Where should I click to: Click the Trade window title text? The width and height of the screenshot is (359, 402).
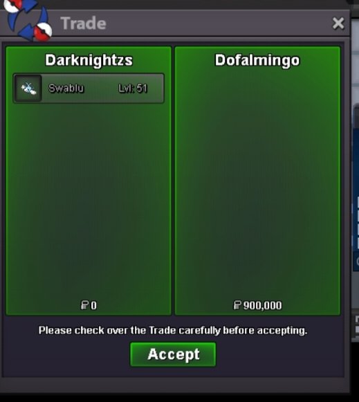click(83, 24)
